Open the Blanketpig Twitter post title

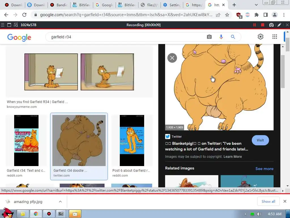tap(206, 146)
